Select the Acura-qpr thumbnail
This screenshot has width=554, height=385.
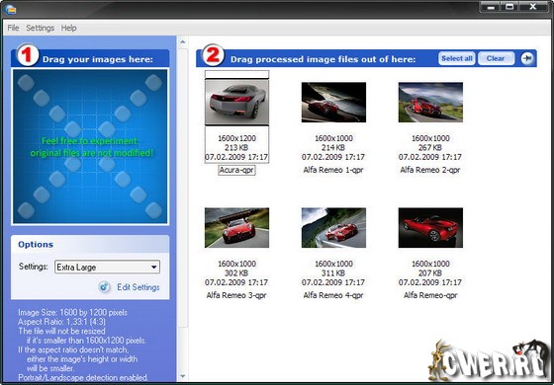(236, 102)
